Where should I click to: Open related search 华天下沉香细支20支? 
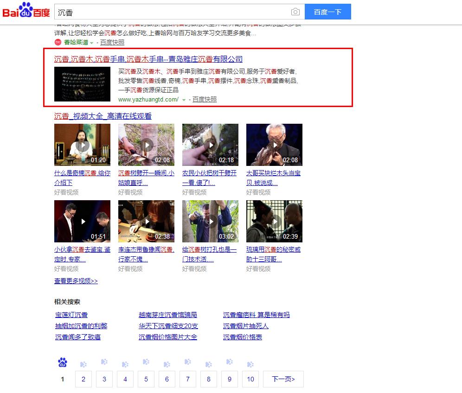coord(168,326)
